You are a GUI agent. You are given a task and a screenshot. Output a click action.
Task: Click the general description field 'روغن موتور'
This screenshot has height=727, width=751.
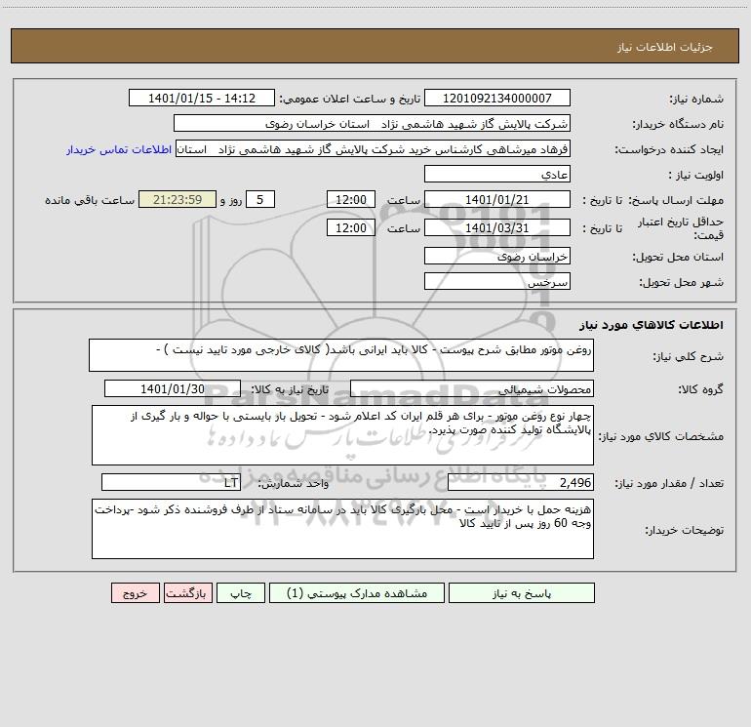[341, 355]
